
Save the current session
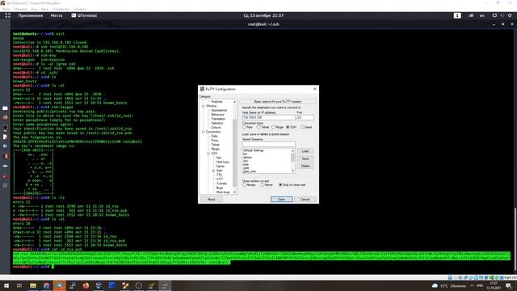click(x=305, y=158)
